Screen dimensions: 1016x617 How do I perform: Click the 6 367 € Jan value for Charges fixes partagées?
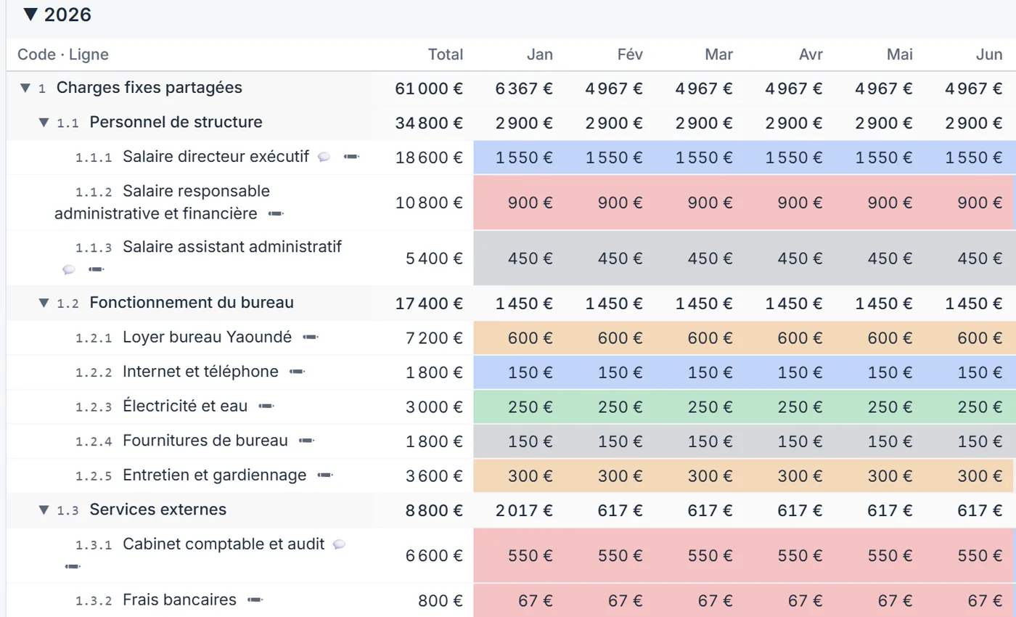tap(524, 89)
